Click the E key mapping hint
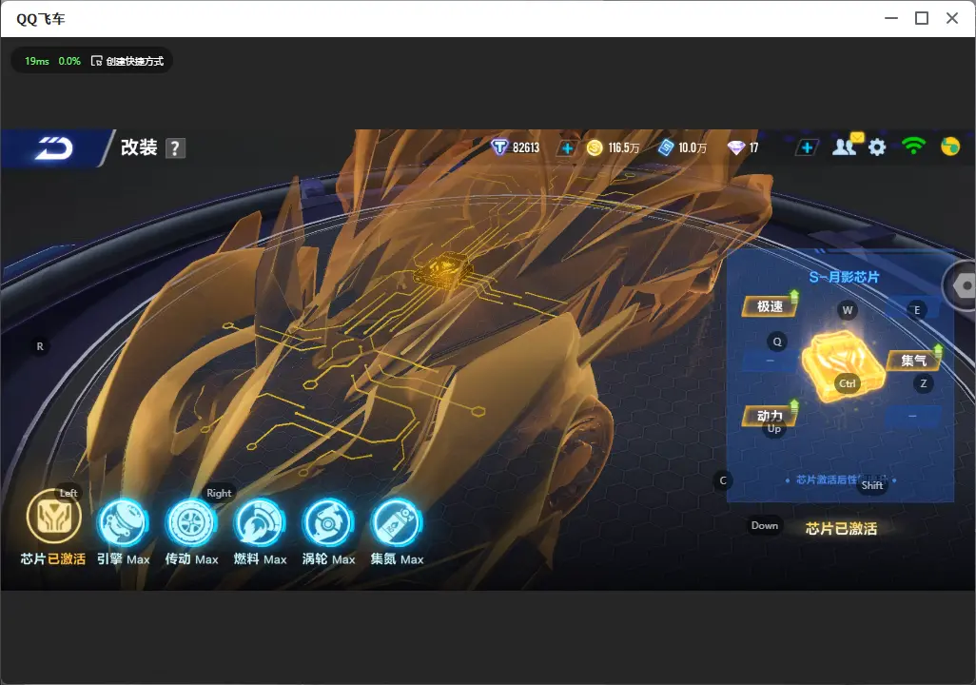This screenshot has width=976, height=685. coord(916,310)
